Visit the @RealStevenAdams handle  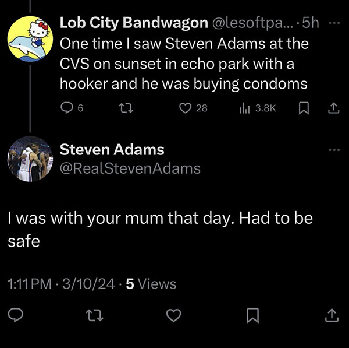tap(130, 169)
